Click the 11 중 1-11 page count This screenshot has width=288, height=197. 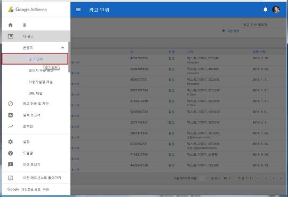(x=245, y=178)
